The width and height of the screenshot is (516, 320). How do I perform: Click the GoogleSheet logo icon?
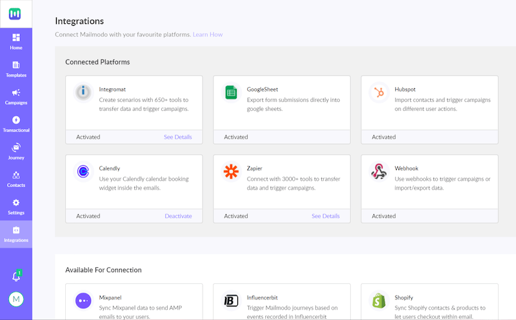pyautogui.click(x=230, y=93)
